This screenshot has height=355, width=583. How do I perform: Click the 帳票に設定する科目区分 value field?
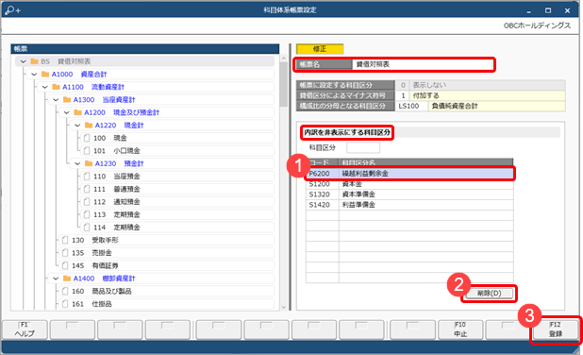pos(487,85)
